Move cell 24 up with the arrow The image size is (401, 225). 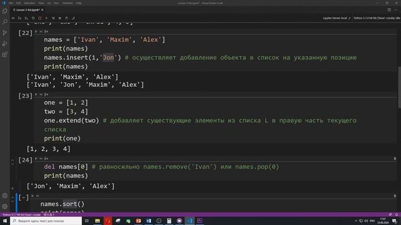point(13,160)
